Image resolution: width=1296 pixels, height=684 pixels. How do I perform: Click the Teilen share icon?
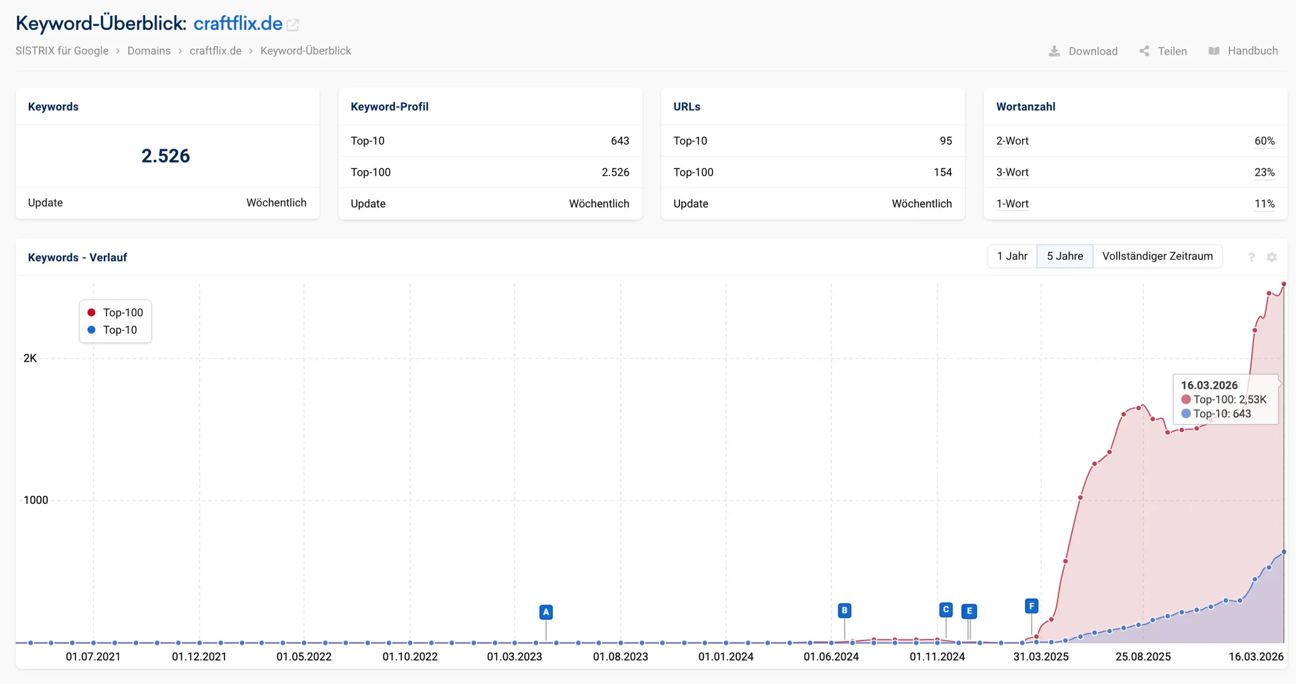tap(1144, 51)
